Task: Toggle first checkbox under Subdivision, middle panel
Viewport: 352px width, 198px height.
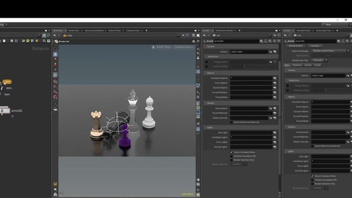Action: coord(207,62)
